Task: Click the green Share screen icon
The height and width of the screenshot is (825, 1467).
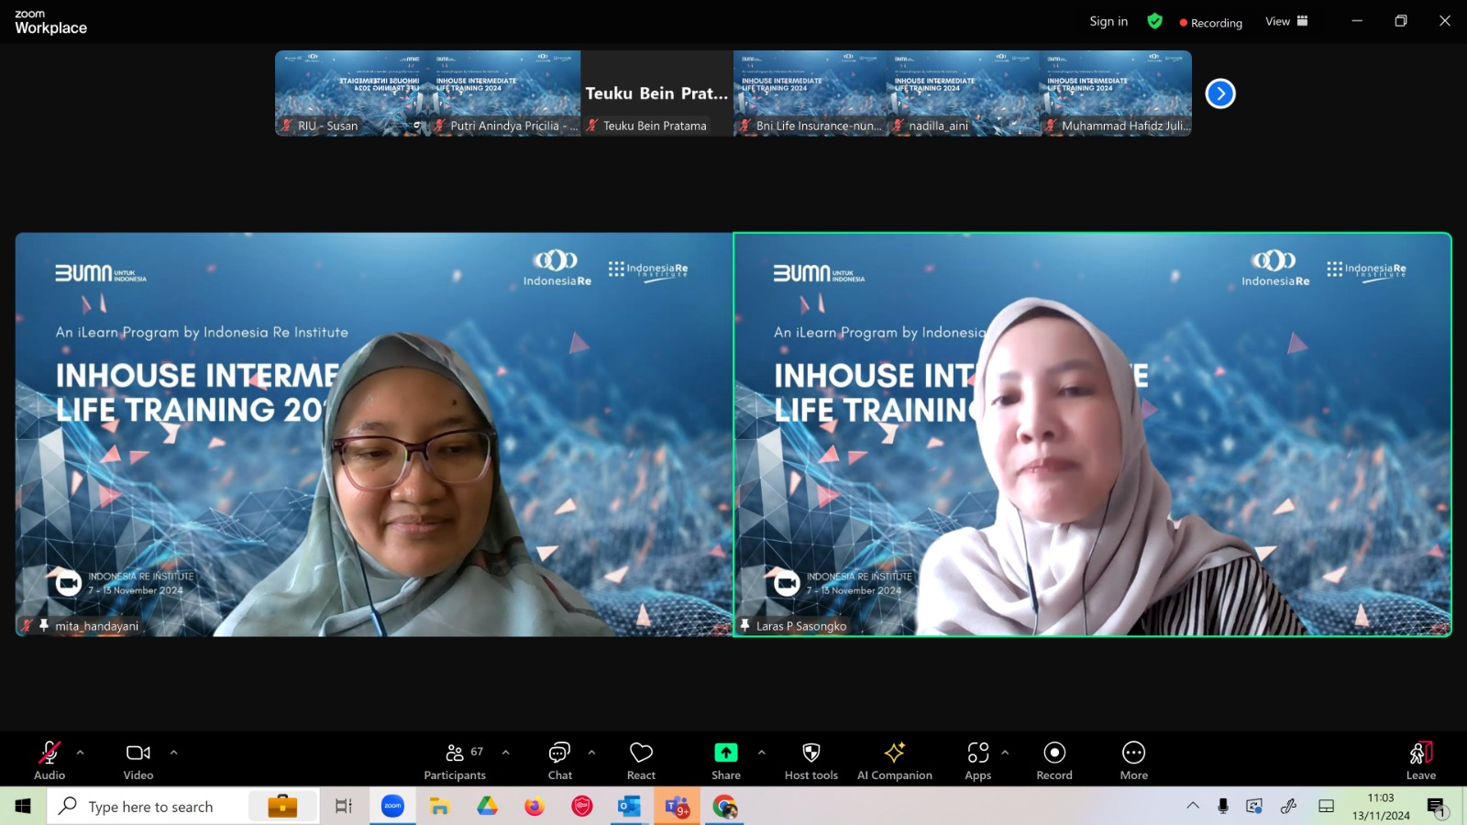Action: point(726,753)
